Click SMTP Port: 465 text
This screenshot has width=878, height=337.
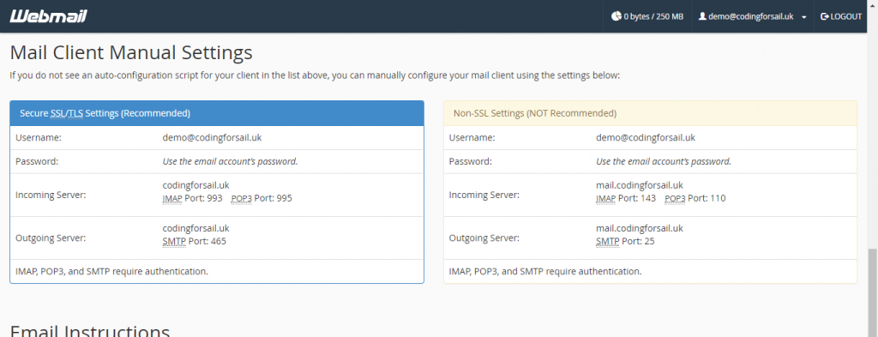point(195,241)
